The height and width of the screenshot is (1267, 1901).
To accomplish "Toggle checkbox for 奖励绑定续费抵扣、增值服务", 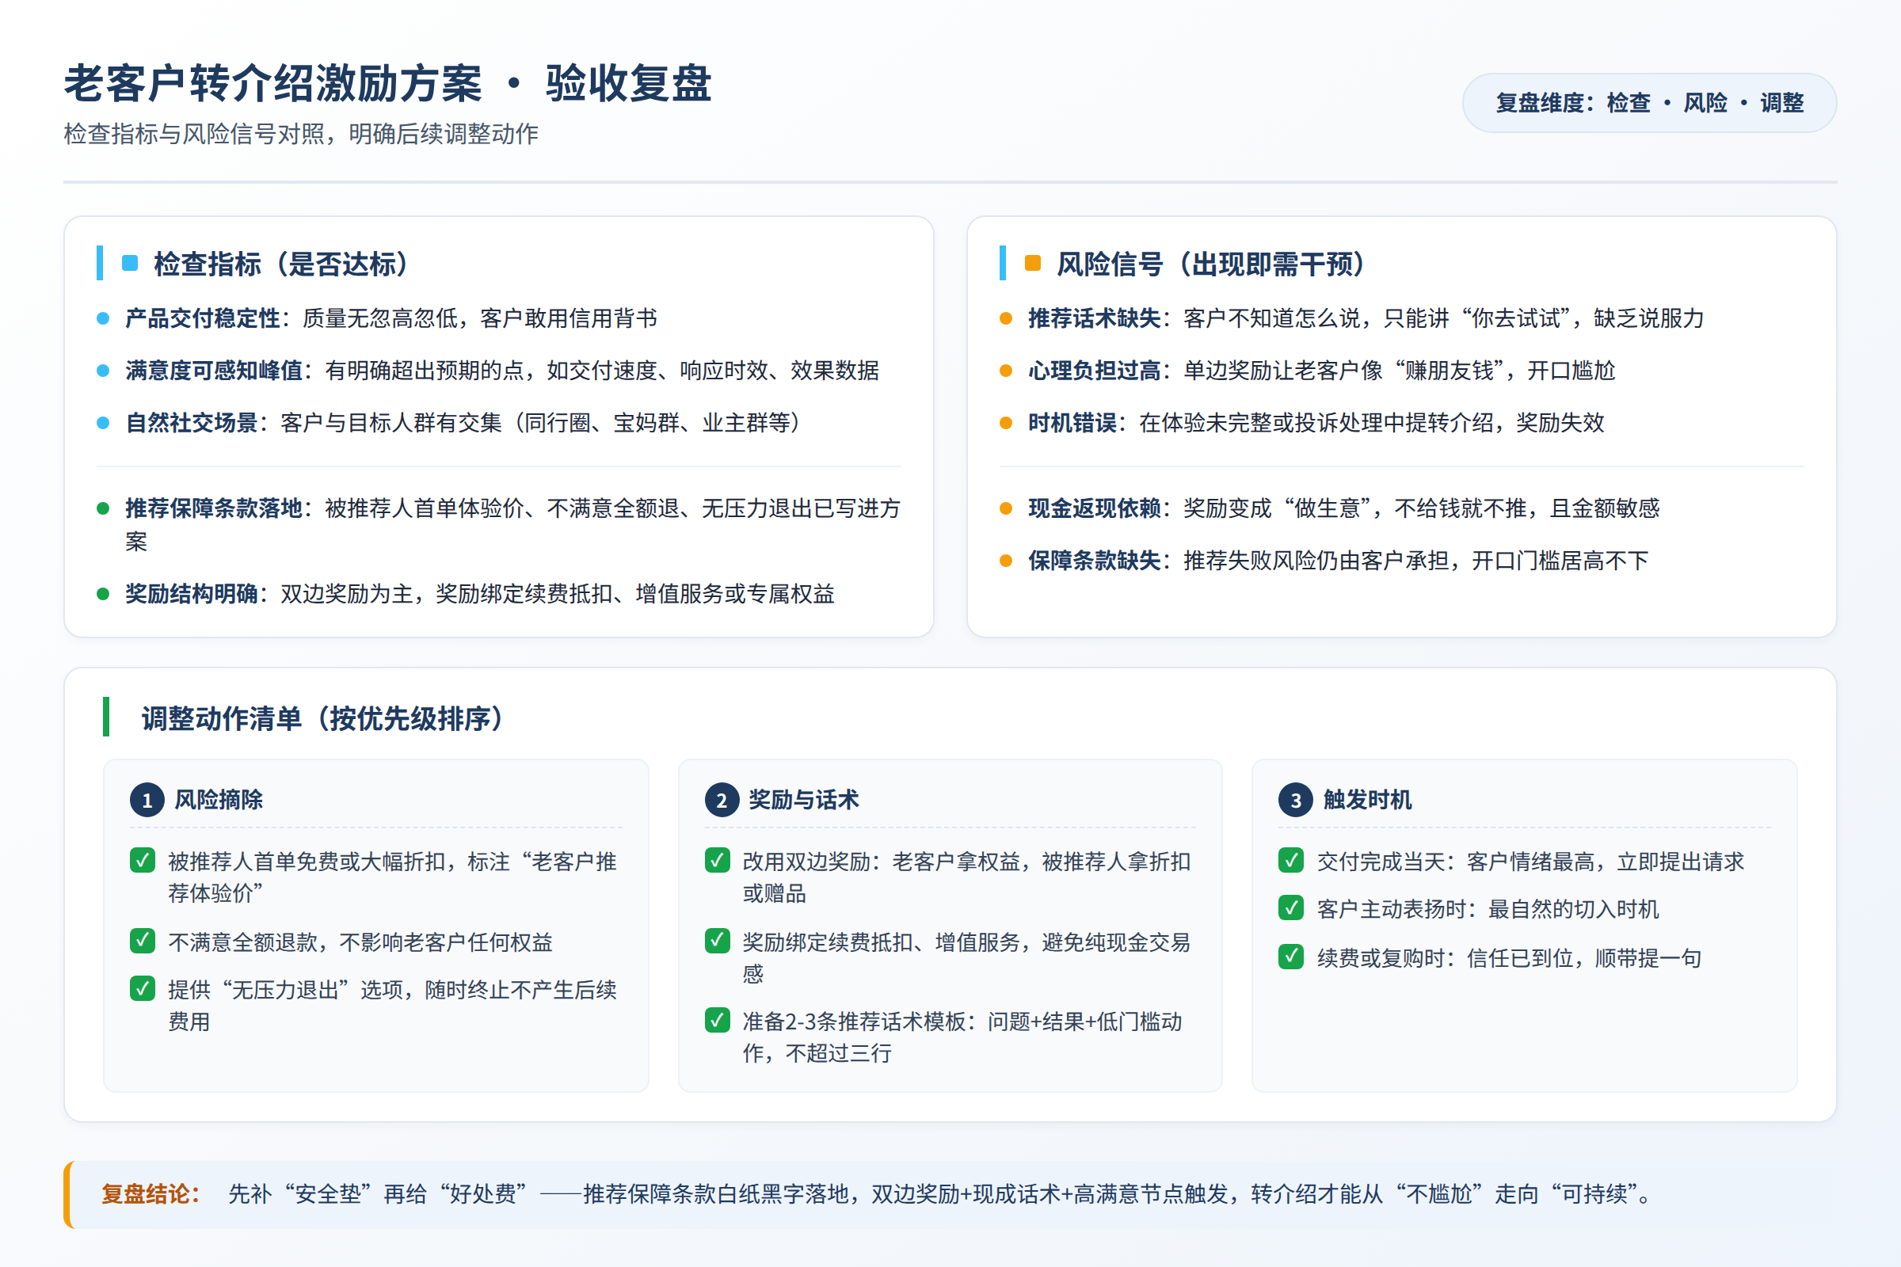I will (718, 941).
